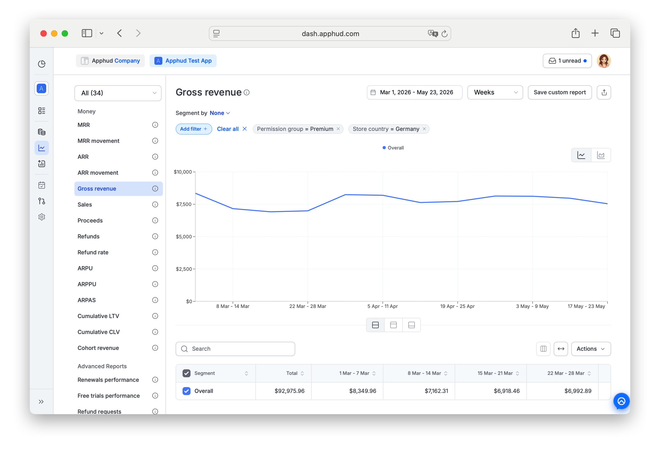Toggle Overall legend series in chart
Image resolution: width=660 pixels, height=454 pixels.
pos(393,148)
